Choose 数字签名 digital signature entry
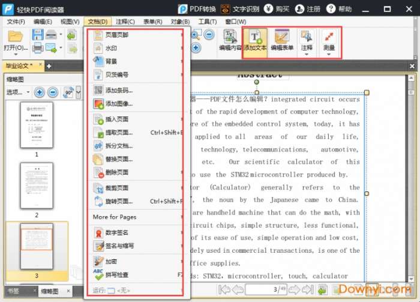This screenshot has height=302, width=420. pos(137,232)
